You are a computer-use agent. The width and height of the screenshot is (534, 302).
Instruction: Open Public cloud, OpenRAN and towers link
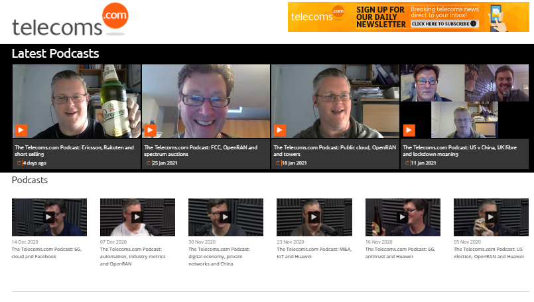point(334,151)
